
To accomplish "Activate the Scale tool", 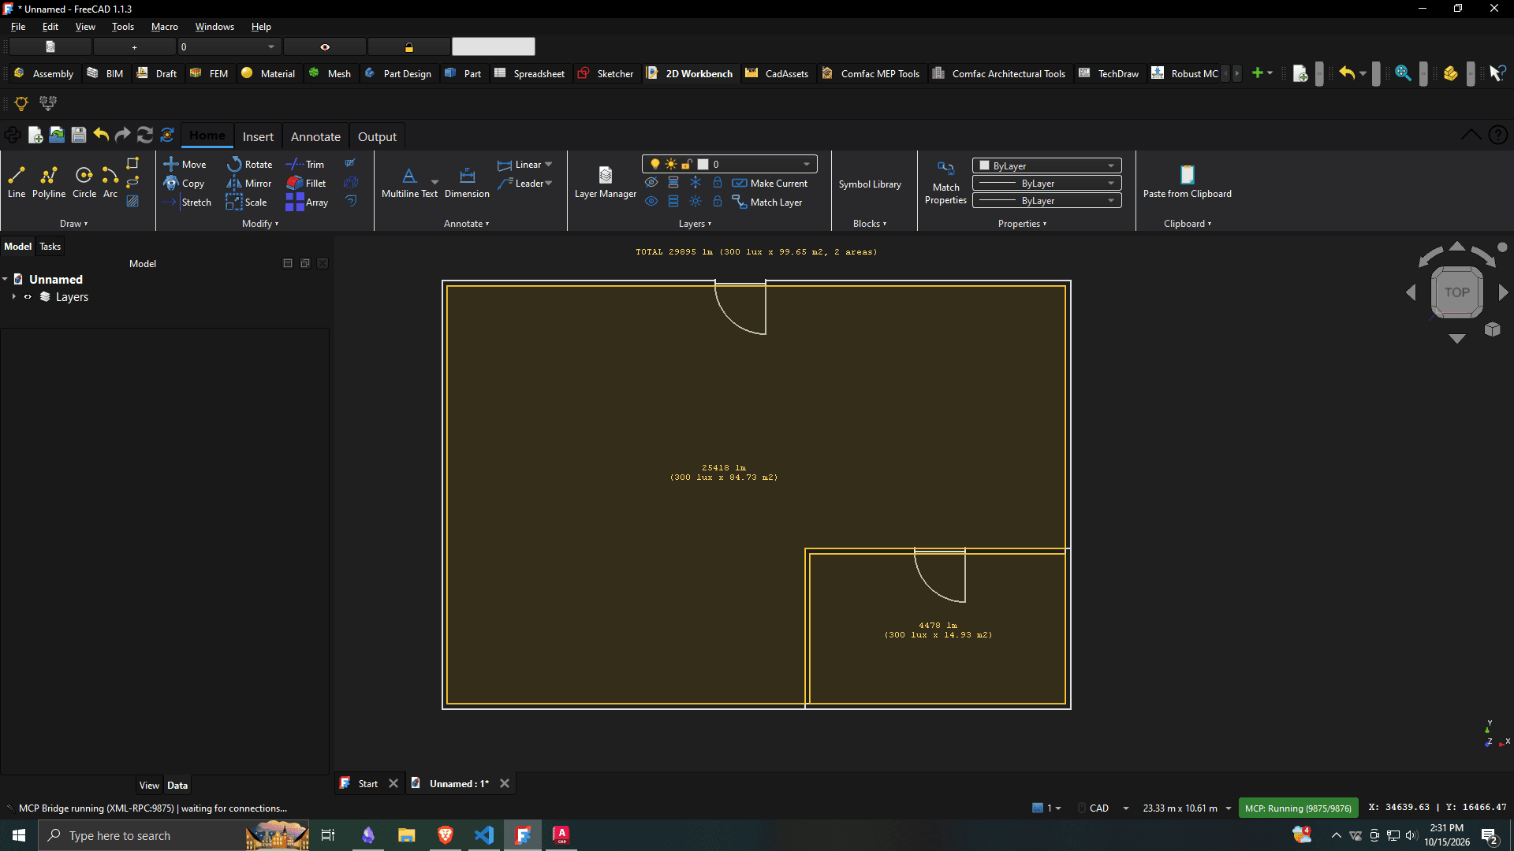I will click(x=247, y=202).
